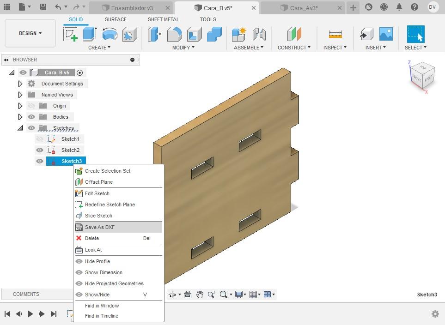The width and height of the screenshot is (445, 325).
Task: Open the CREATE dropdown menu
Action: [x=99, y=48]
